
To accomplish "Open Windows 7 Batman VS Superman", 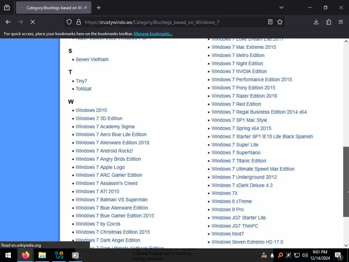I will 111,200.
